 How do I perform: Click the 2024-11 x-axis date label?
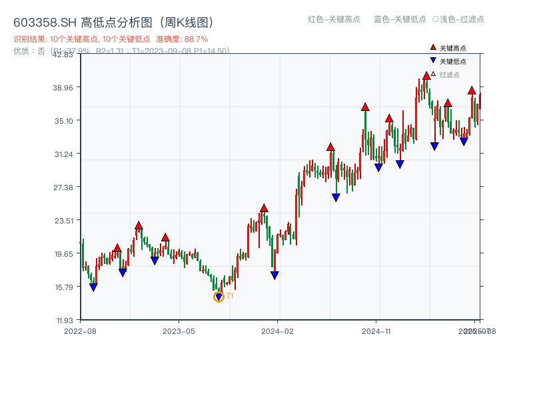(x=376, y=331)
